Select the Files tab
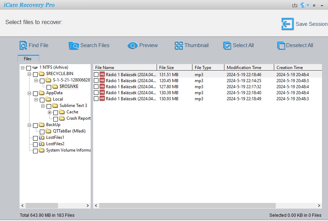Image resolution: width=328 pixels, height=221 pixels. point(28,58)
